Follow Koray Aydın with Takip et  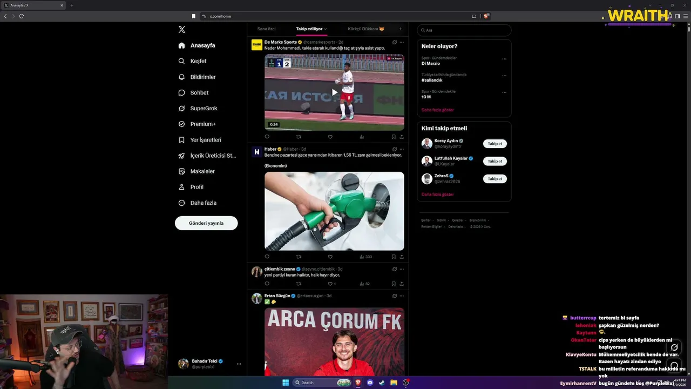tap(495, 144)
